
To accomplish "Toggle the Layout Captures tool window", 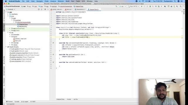I will 4,93.
